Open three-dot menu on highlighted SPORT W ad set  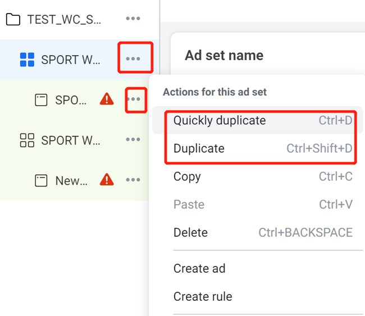(134, 58)
